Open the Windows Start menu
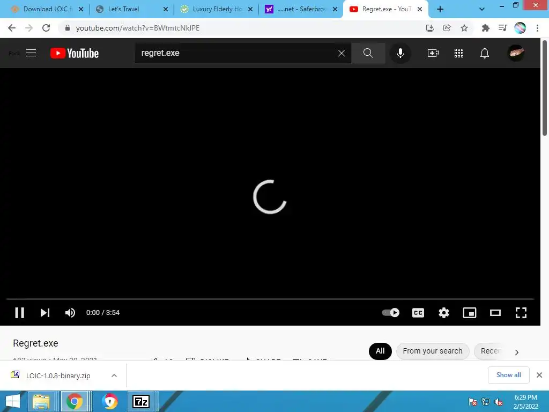 (x=13, y=401)
